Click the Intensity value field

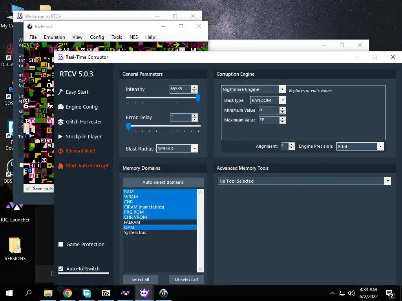[180, 89]
